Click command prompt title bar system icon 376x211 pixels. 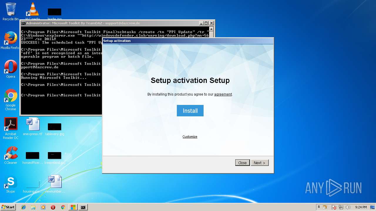(23, 23)
